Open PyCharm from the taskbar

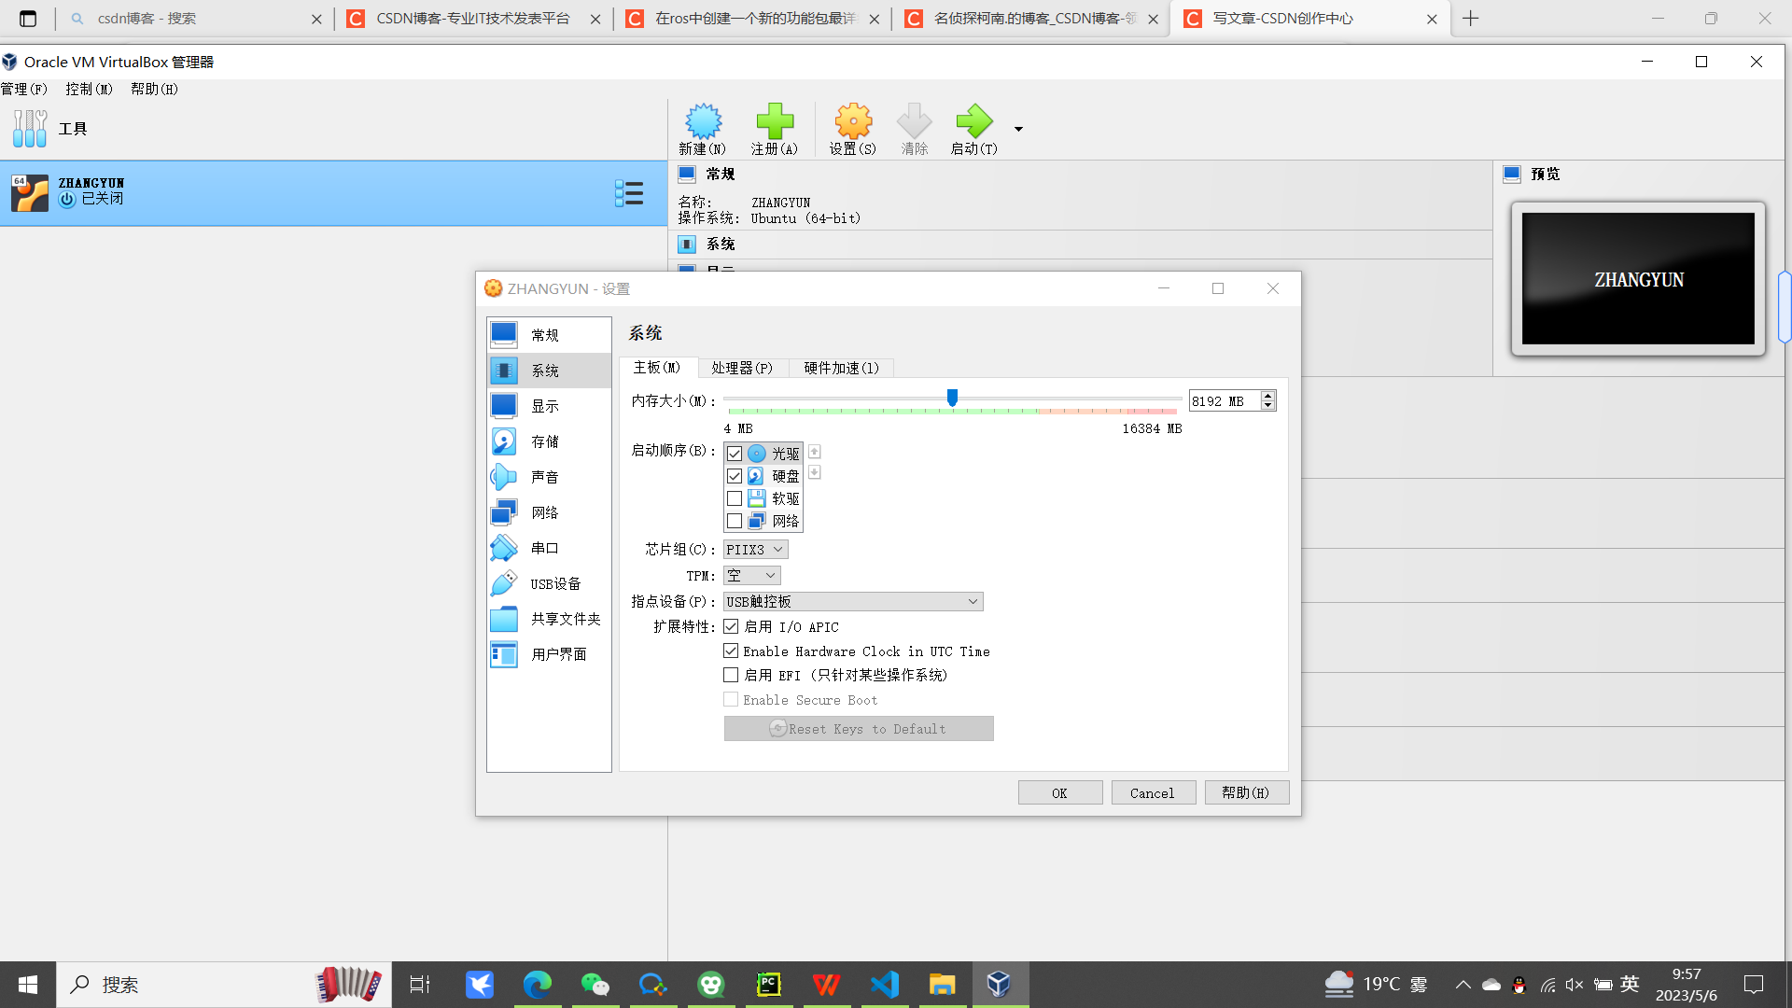(769, 985)
